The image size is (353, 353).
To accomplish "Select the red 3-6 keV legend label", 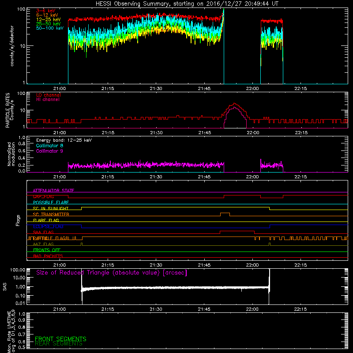I will click(46, 11).
